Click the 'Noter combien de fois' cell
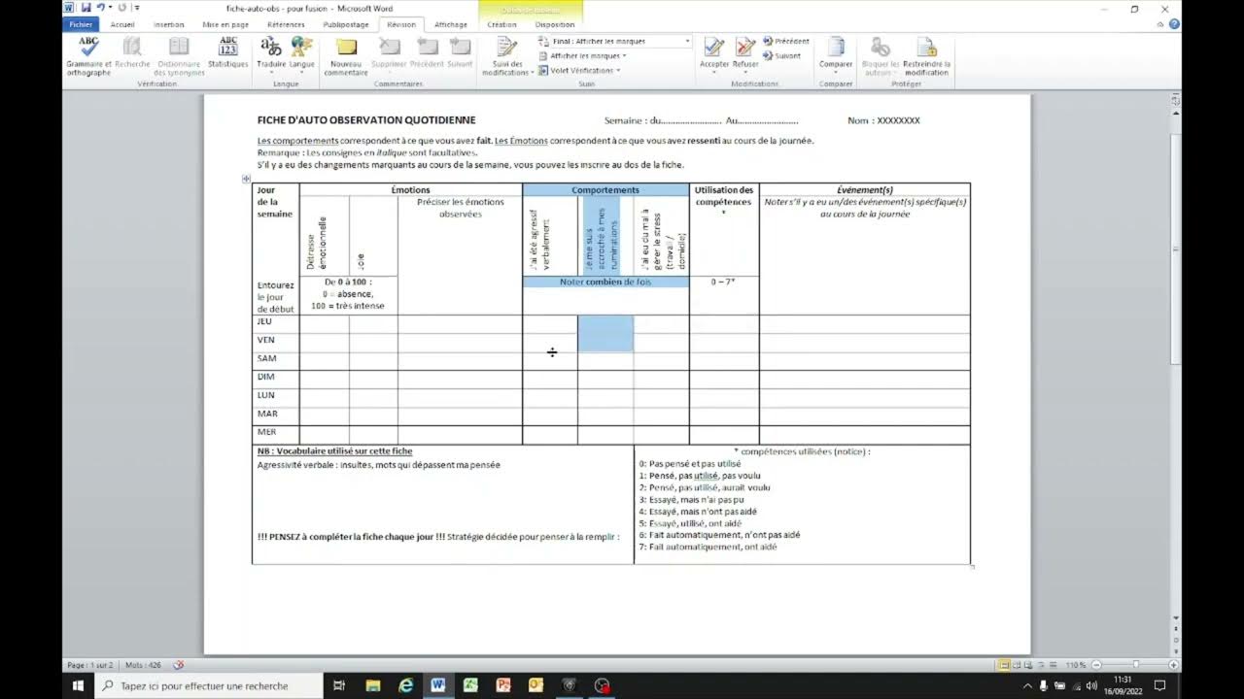Screen dimensions: 1244x699 [x=605, y=282]
